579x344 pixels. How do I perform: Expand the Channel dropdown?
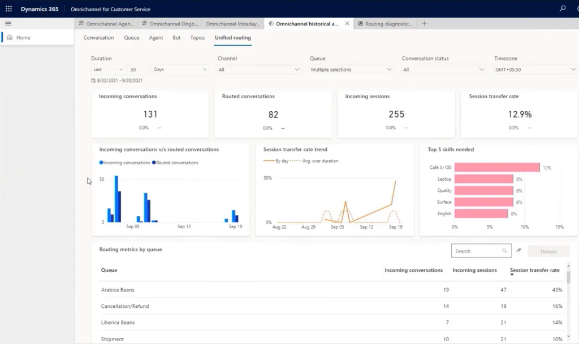(x=260, y=69)
